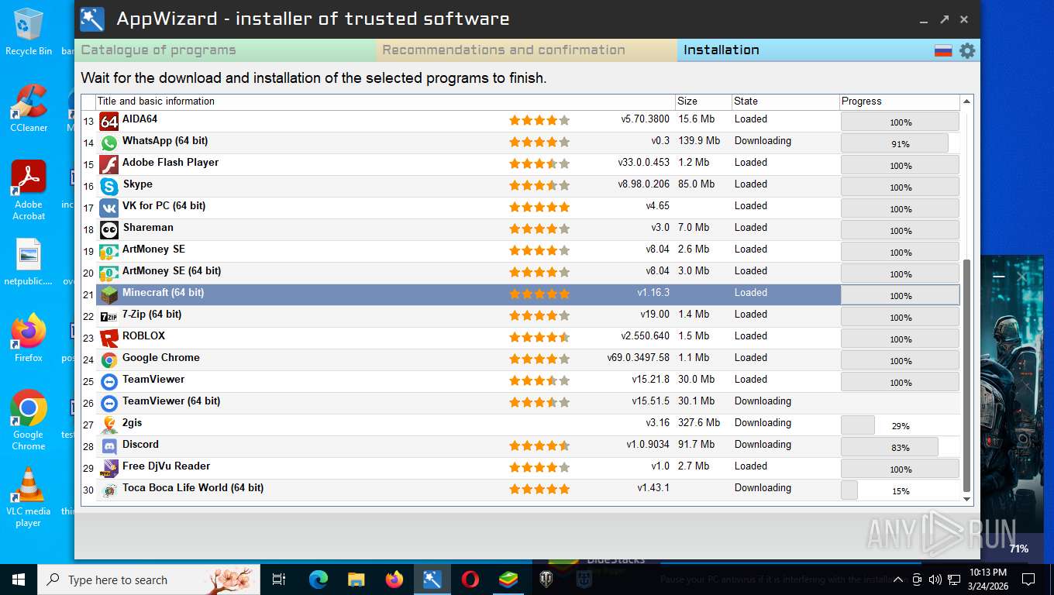Select VK for PC version v4.65
The height and width of the screenshot is (595, 1054).
[657, 206]
